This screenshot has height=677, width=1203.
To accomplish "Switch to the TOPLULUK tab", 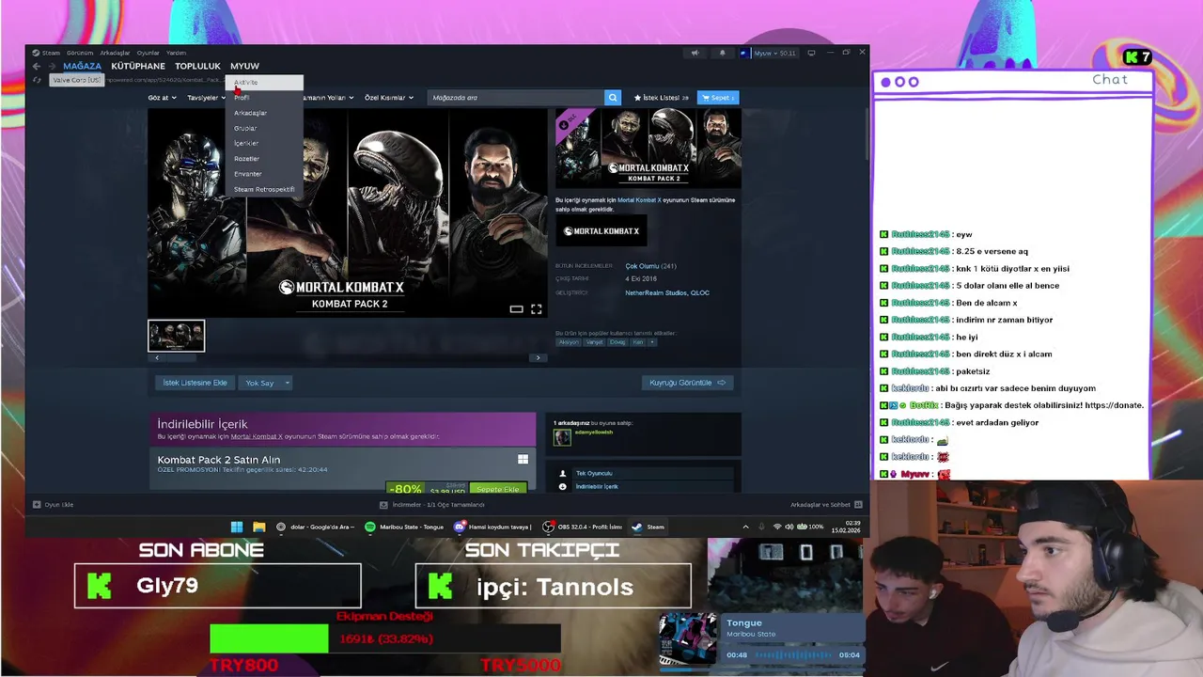I will tap(197, 66).
